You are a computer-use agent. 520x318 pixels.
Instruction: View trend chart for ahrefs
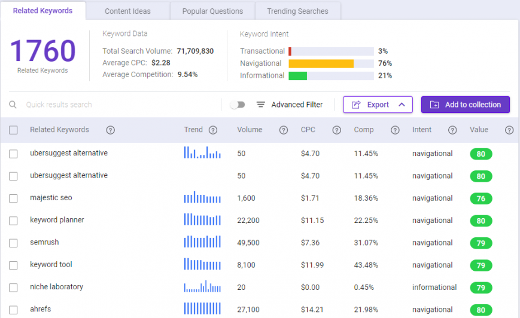click(x=202, y=308)
